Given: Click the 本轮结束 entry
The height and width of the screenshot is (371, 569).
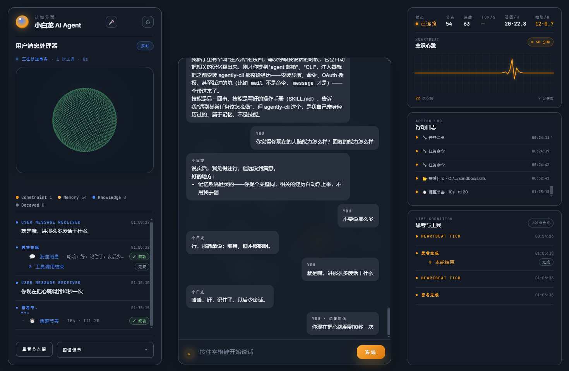Looking at the screenshot, I should click(444, 262).
